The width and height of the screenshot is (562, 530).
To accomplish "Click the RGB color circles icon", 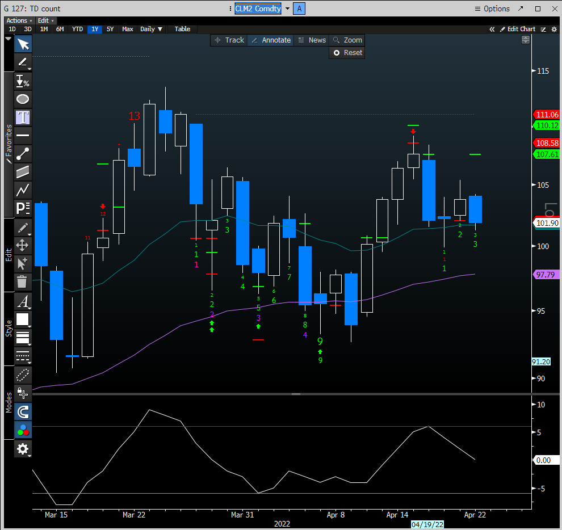I will pos(23,430).
